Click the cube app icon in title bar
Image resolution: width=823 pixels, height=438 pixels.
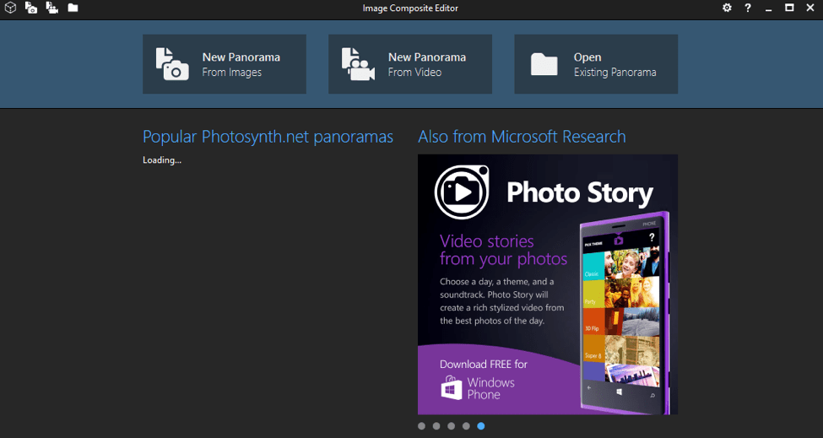tap(10, 8)
